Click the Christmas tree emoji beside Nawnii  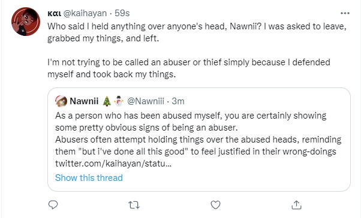pos(107,101)
